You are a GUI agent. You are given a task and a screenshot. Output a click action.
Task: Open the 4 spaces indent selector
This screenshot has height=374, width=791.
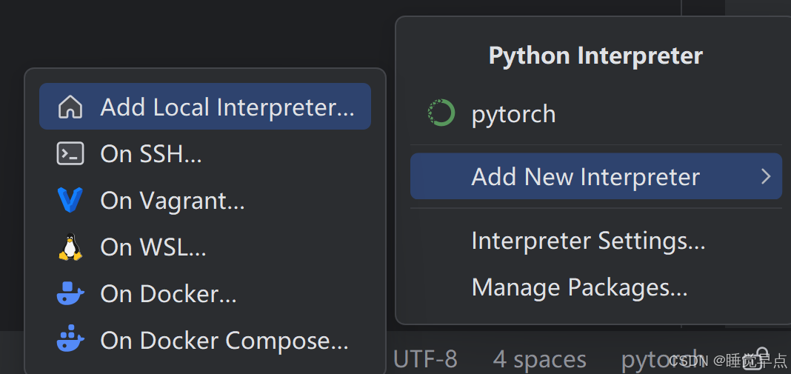coord(539,360)
